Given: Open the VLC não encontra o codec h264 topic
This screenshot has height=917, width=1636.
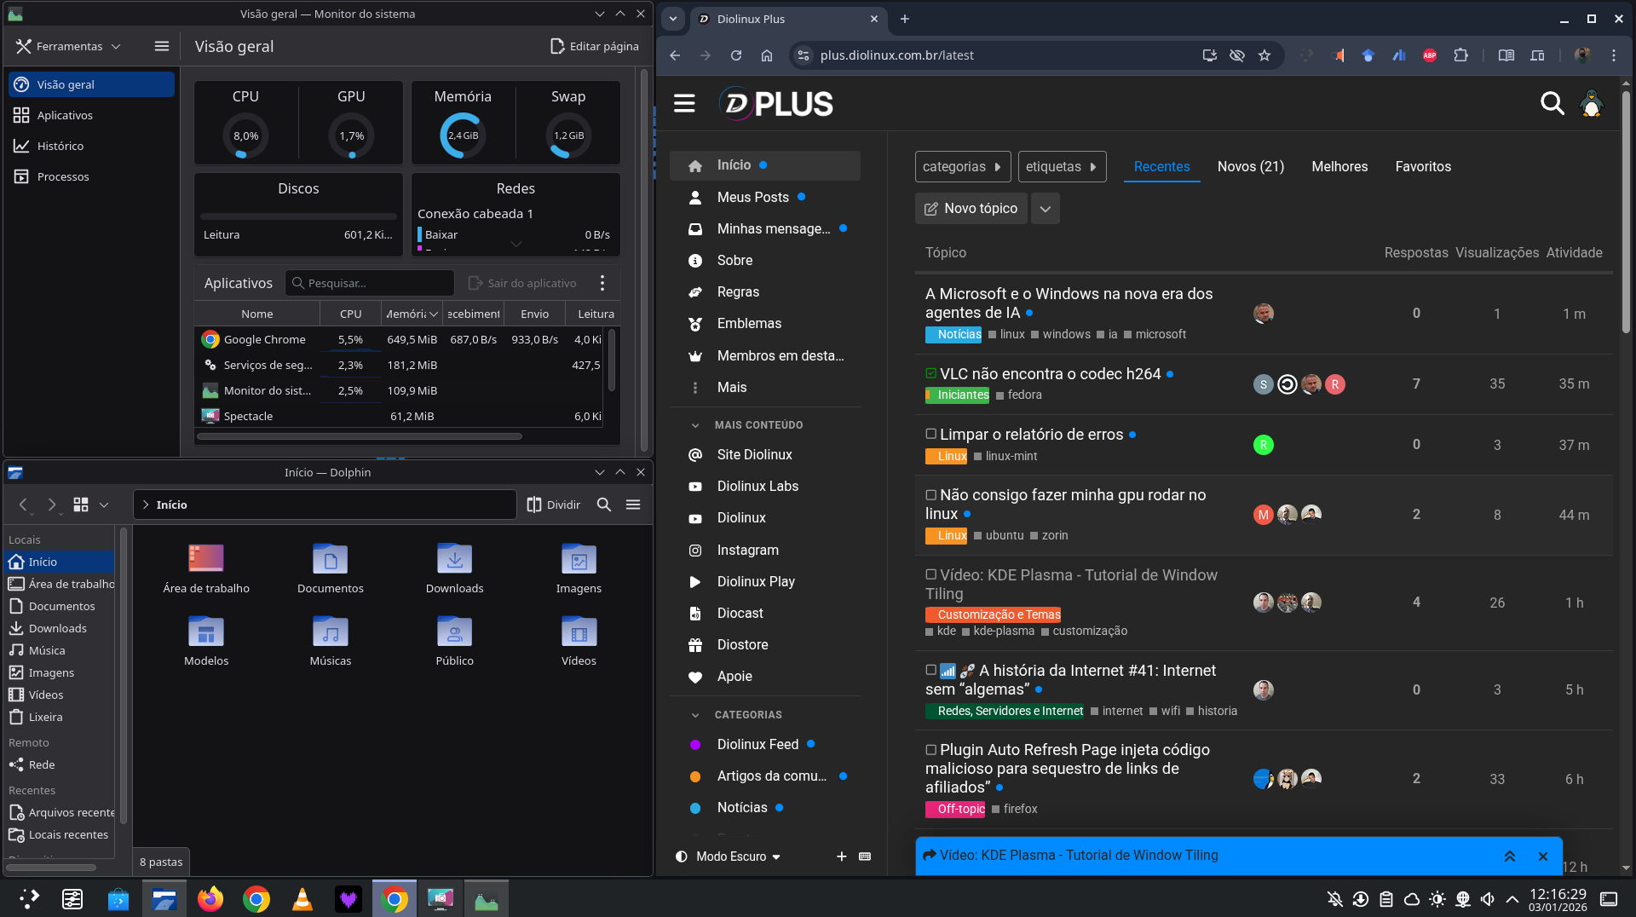Looking at the screenshot, I should pos(1050,374).
